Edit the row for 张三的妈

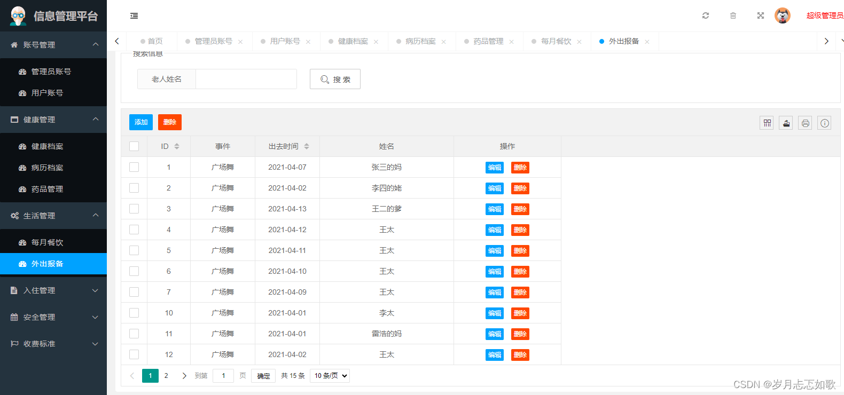(495, 168)
